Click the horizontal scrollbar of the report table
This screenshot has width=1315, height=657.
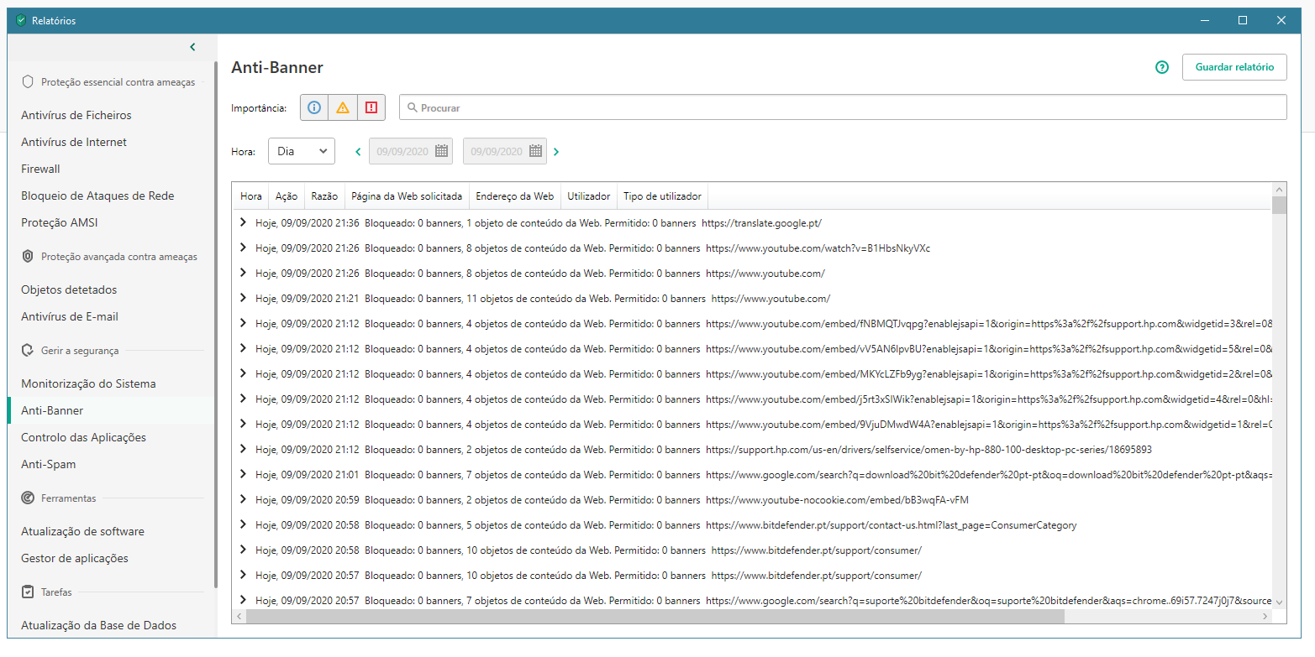click(655, 616)
